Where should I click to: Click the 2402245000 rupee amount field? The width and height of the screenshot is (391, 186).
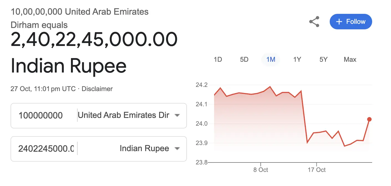46,149
